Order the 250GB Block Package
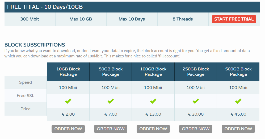Screen dimensions: 265x139 click(x=196, y=129)
